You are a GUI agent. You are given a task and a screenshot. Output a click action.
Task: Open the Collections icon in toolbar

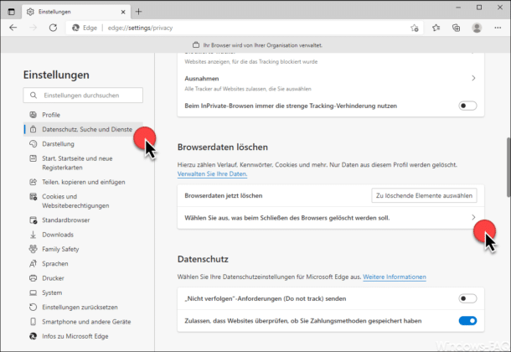(x=457, y=28)
